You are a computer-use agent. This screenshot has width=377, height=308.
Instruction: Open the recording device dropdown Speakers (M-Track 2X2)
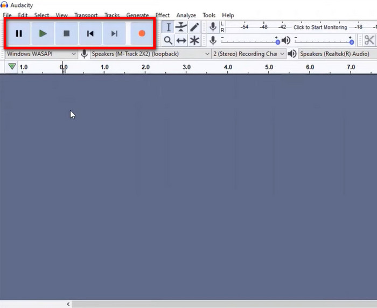[150, 54]
